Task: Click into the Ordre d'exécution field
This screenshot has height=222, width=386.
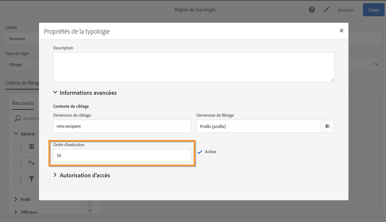Action: [122, 156]
